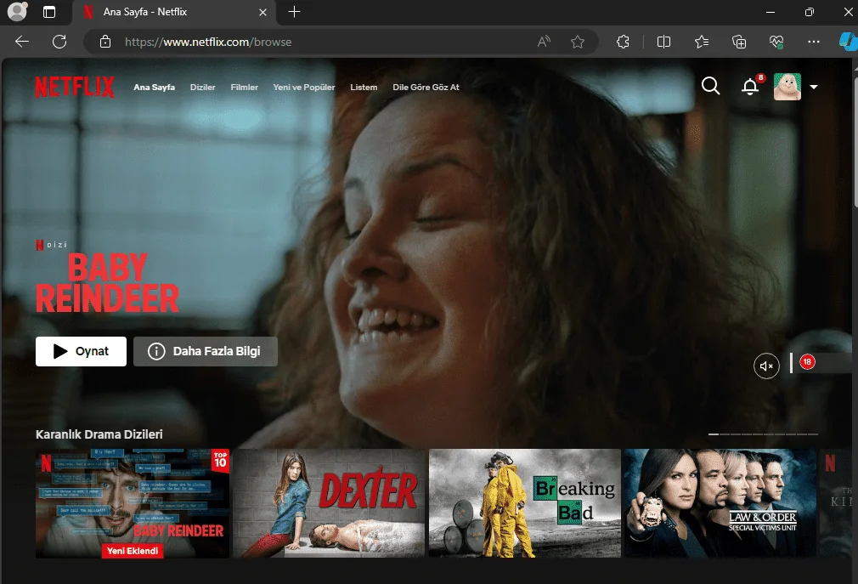This screenshot has width=858, height=584.
Task: Close the Netflix tab
Action: point(262,12)
